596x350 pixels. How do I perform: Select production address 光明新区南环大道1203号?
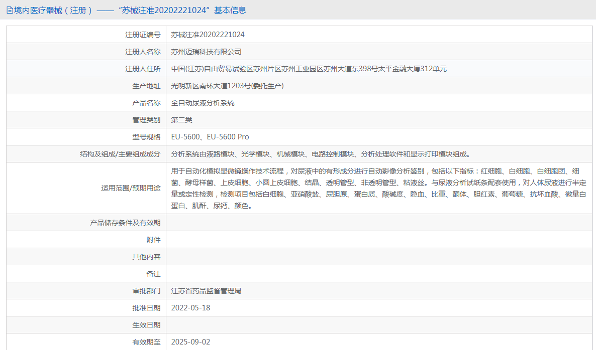pos(227,86)
